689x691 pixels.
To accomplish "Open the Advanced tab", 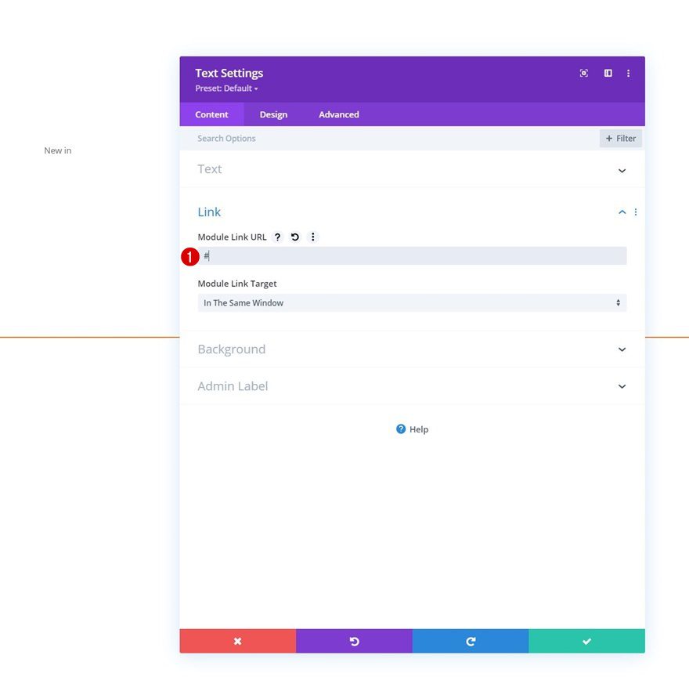I will 338,114.
